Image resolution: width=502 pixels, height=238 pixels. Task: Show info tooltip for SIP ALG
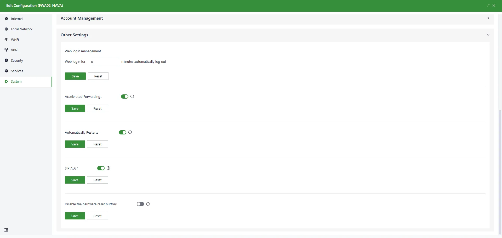click(108, 168)
